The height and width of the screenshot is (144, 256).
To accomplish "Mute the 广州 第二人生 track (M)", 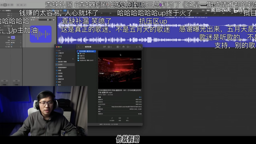I will click(31, 20).
